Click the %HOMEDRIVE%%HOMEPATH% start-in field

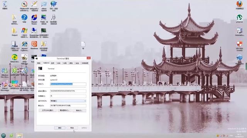[68, 91]
